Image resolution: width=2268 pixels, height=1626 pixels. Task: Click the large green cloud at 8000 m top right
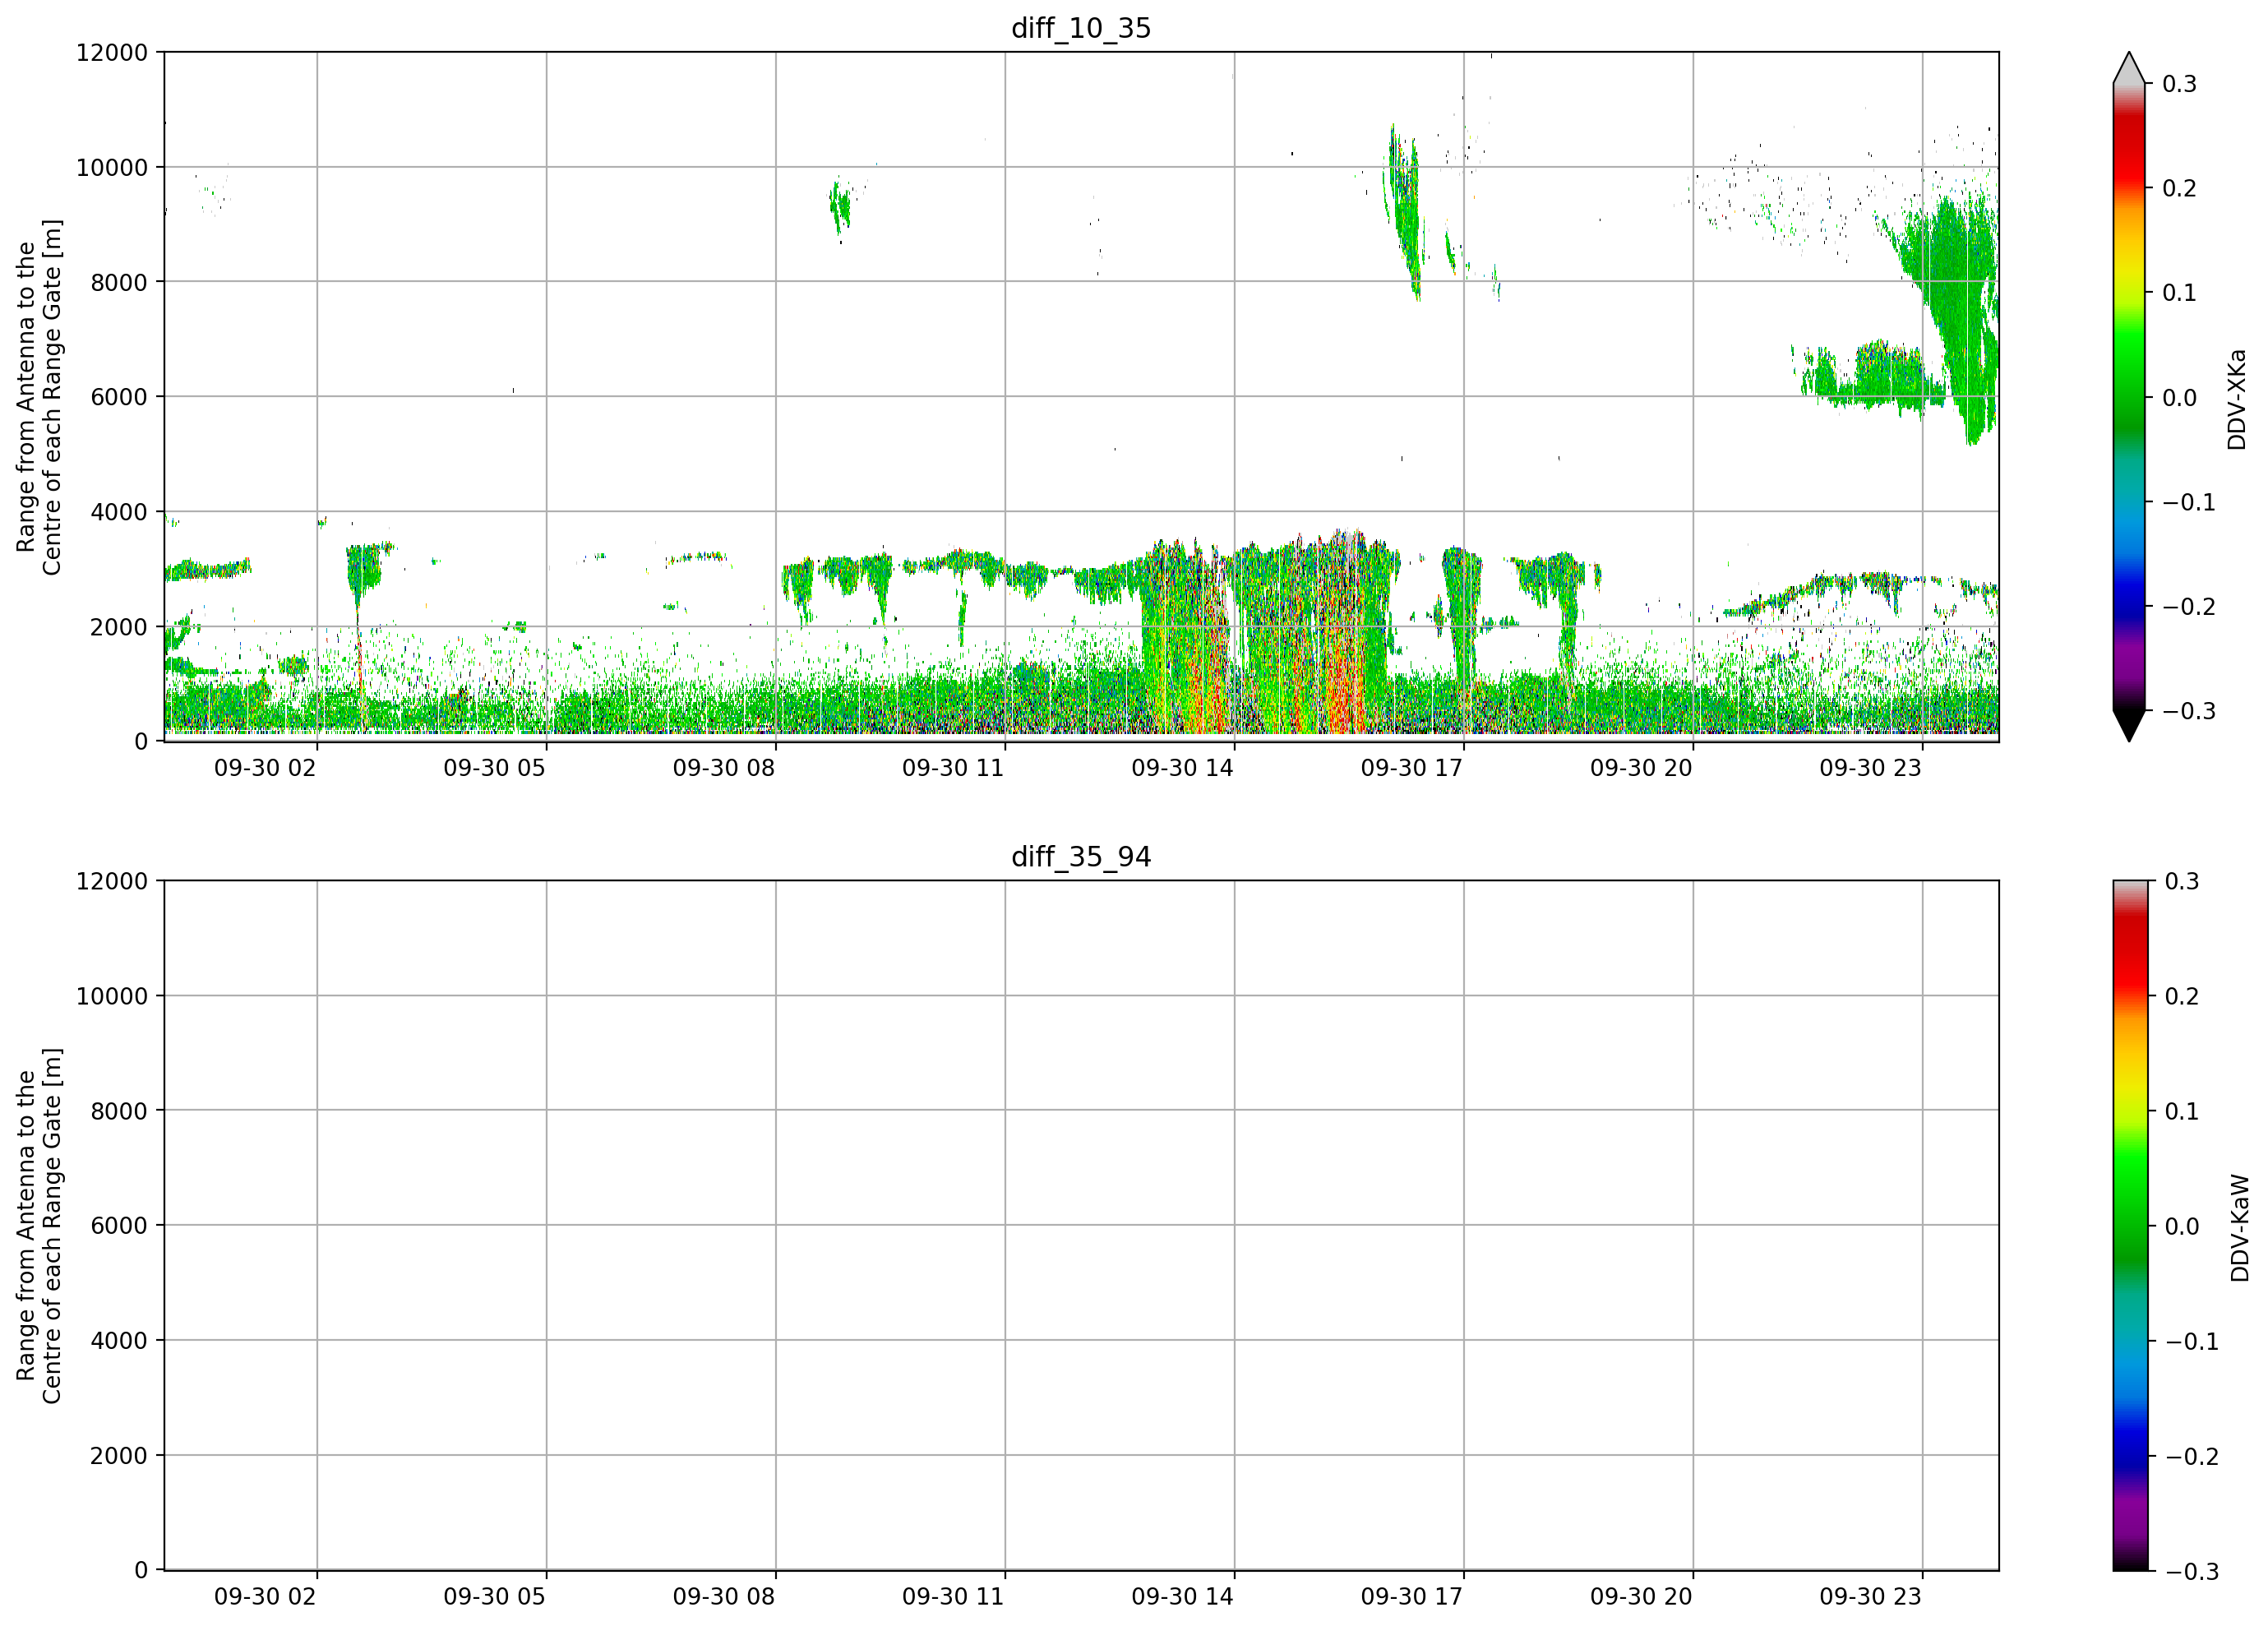pos(1950,300)
